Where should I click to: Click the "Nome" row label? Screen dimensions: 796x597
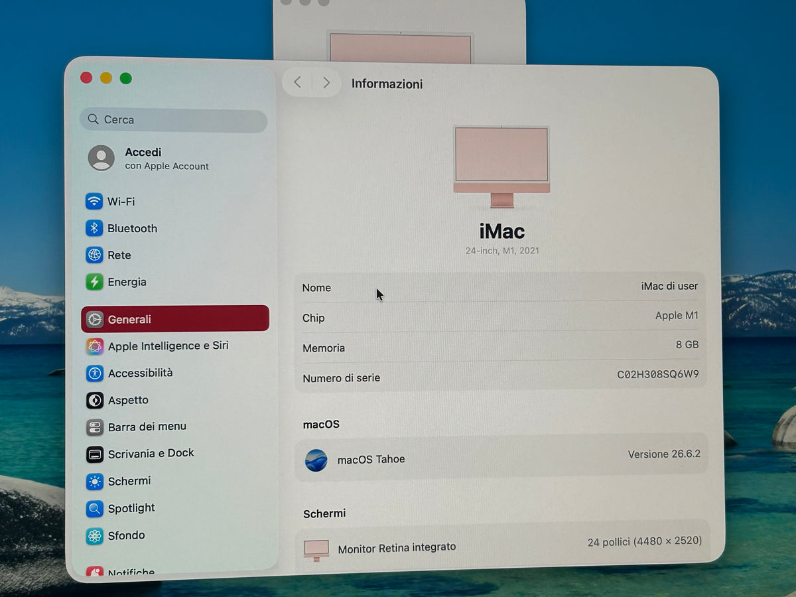pos(316,288)
